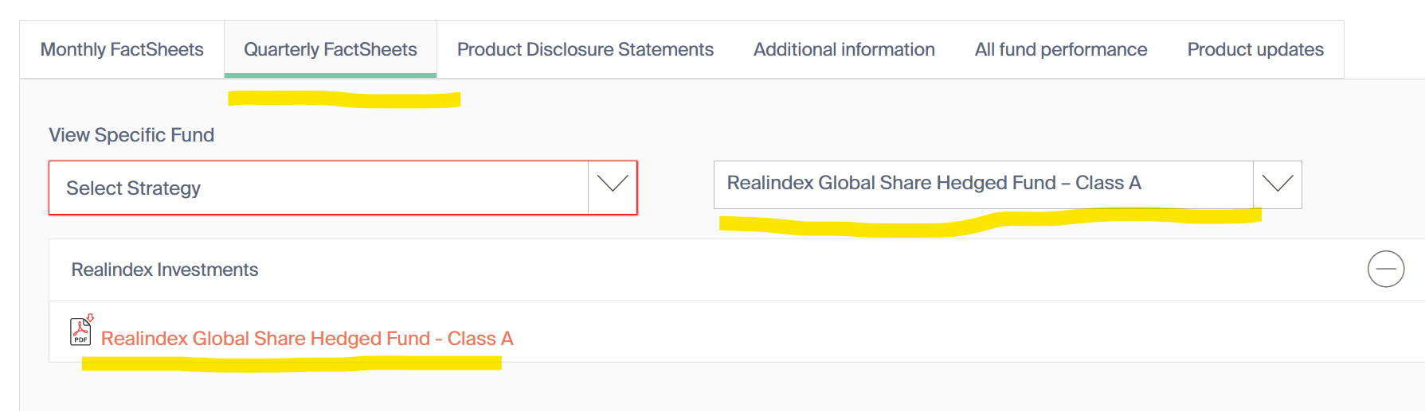This screenshot has width=1425, height=411.
Task: Click the View Specific Fund heading
Action: (x=131, y=135)
